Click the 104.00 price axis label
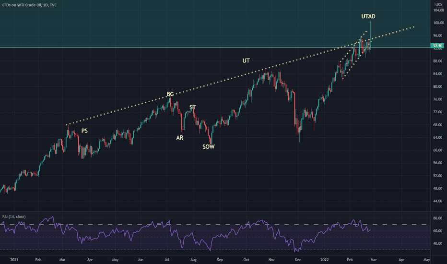Viewport: 447px width, 264px height. tap(438, 10)
